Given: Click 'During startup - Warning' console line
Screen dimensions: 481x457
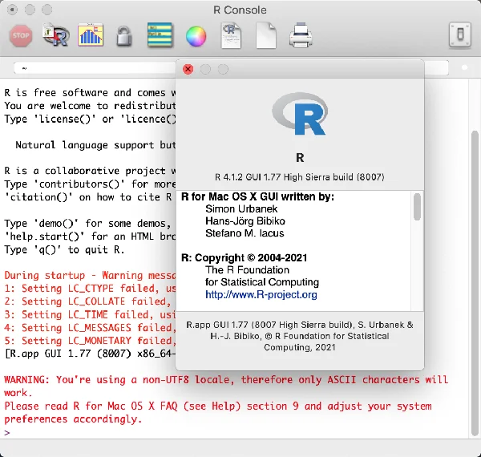Looking at the screenshot, I should pyautogui.click(x=90, y=276).
